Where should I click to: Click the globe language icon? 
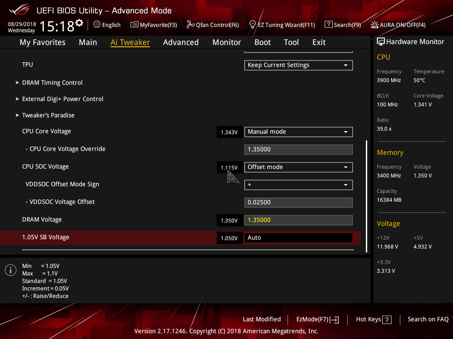click(97, 24)
